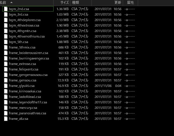
Task: Click the icon for bgm_5th.csa
Action: 6,42
